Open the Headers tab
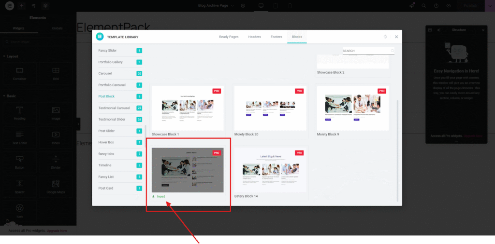The image size is (495, 244). coord(254,37)
